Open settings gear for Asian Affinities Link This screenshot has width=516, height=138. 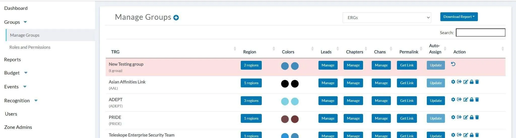(453, 82)
